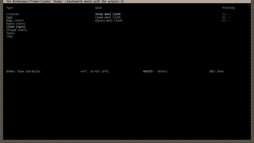The image size is (254, 143).
Task: Choose the Llama Wool Cloth good
Action: click(108, 17)
